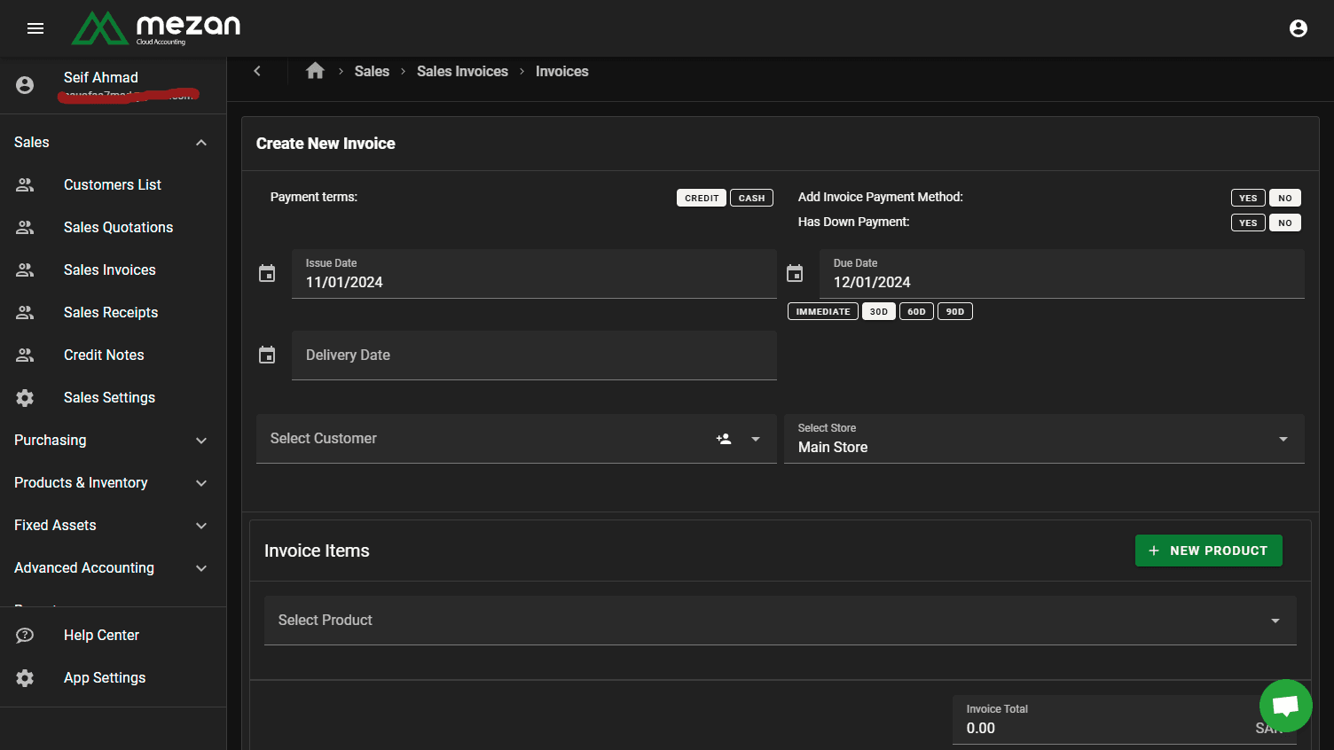Screen dimensions: 1334x750
Task: Click Sales Invoices breadcrumb link
Action: click(462, 71)
